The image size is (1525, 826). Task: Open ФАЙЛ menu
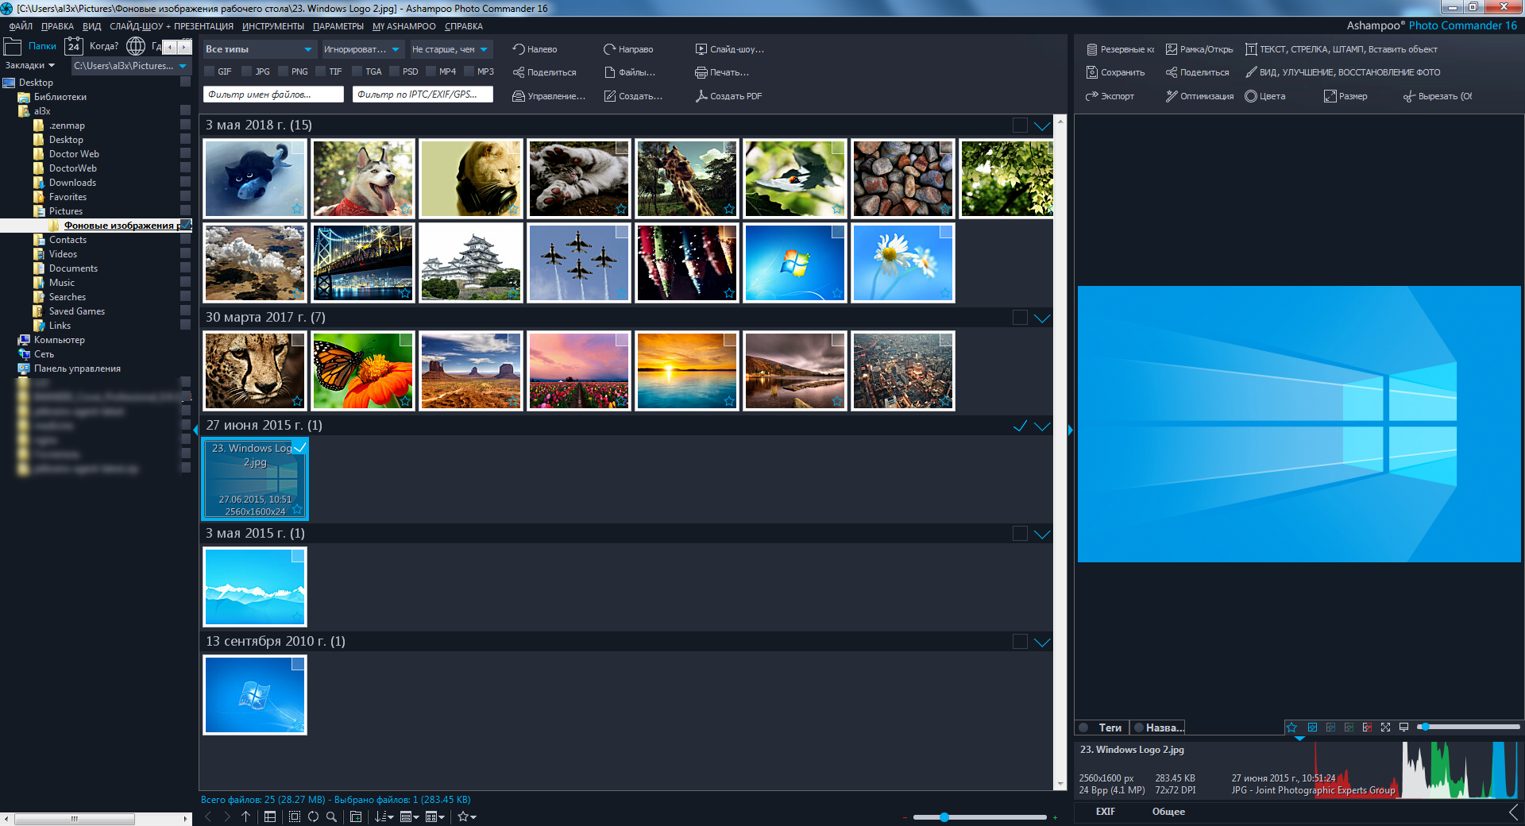[x=21, y=26]
